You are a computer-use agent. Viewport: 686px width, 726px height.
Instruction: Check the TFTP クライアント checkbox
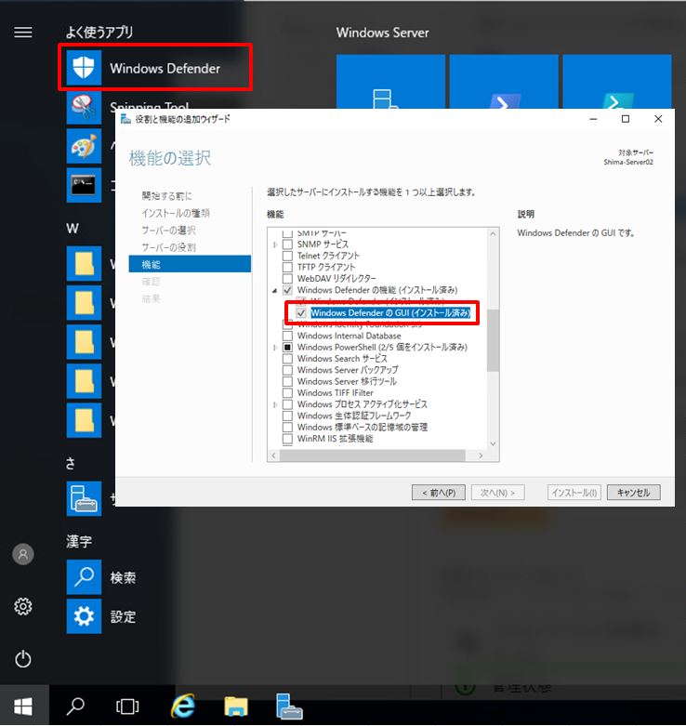point(287,267)
